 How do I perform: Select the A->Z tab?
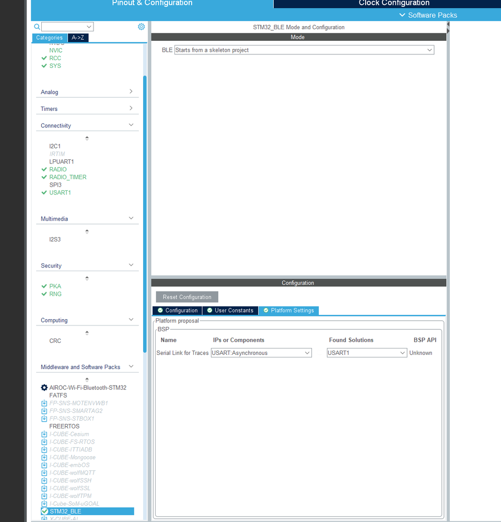(x=78, y=38)
